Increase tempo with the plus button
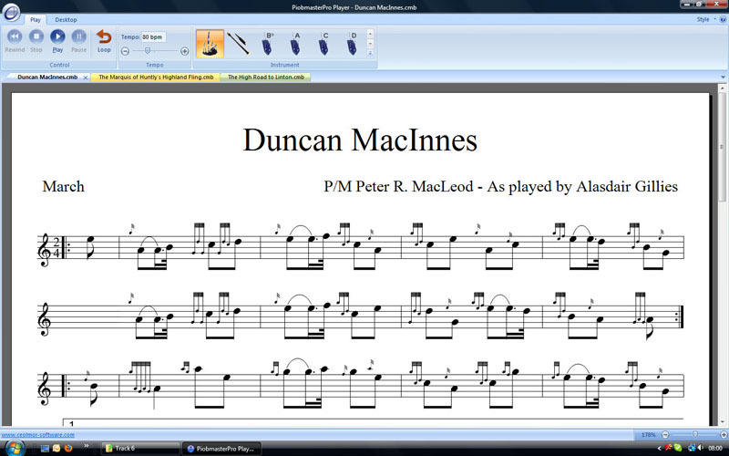Image resolution: width=729 pixels, height=456 pixels. pyautogui.click(x=185, y=51)
